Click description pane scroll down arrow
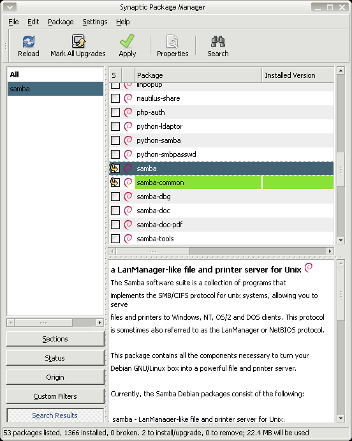Viewport: 352px width, 441px height. pos(341,418)
